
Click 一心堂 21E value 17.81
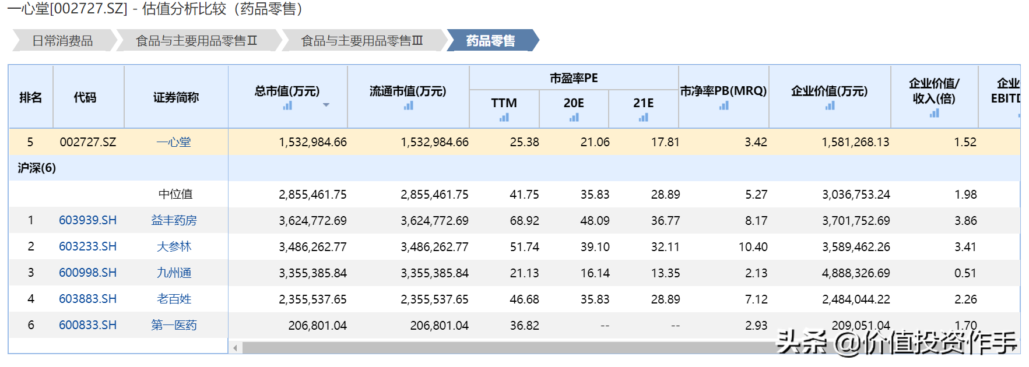pyautogui.click(x=665, y=142)
